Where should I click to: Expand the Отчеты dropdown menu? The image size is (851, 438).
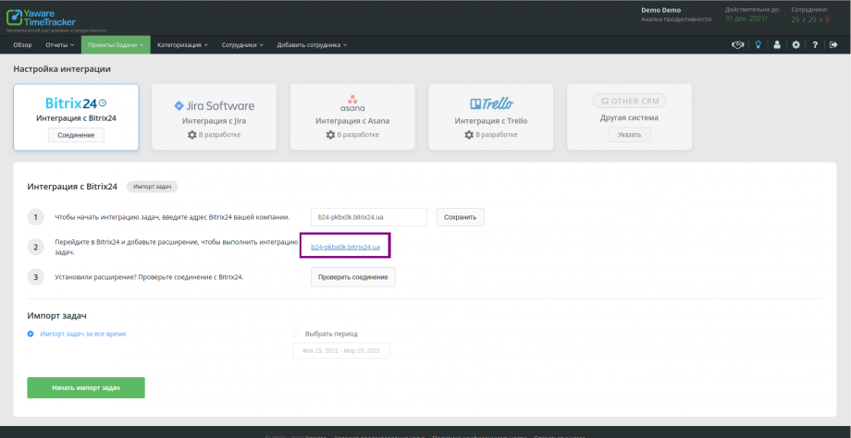pos(60,45)
